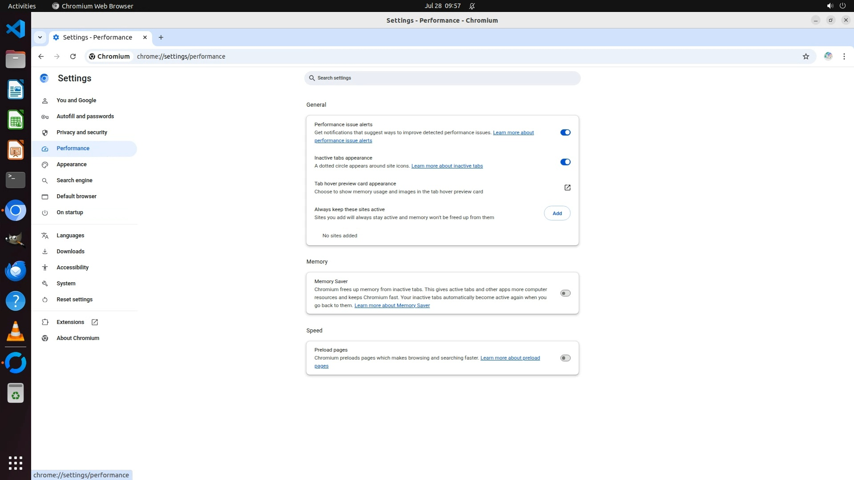Disable Performance issue alerts toggle

(x=565, y=132)
